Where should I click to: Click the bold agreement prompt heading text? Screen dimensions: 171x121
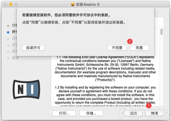66,15
